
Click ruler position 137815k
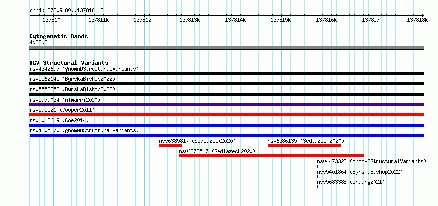281,20
